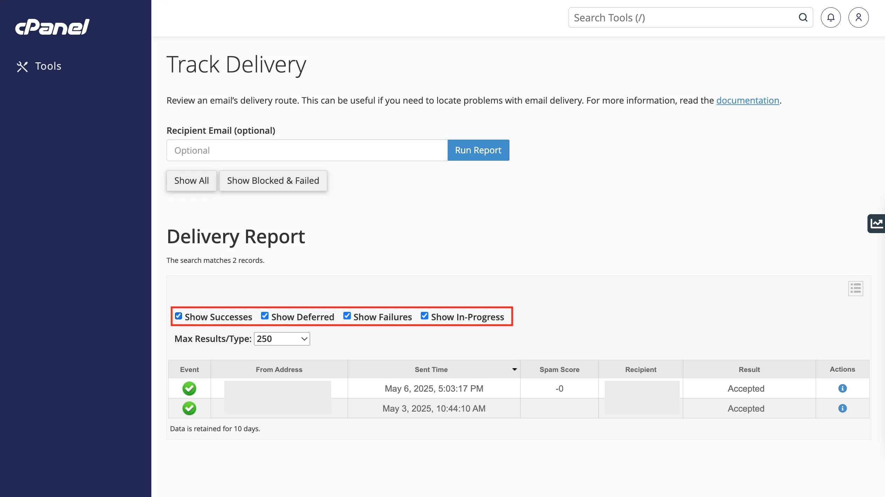885x497 pixels.
Task: Open the notifications bell icon
Action: pyautogui.click(x=831, y=17)
